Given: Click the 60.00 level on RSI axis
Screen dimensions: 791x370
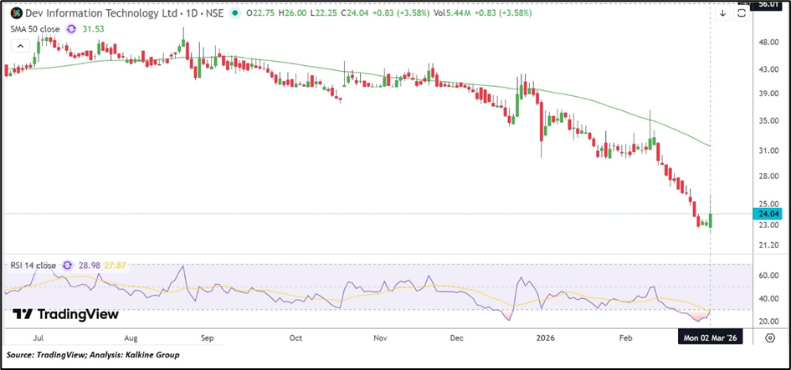Looking at the screenshot, I should pos(768,275).
